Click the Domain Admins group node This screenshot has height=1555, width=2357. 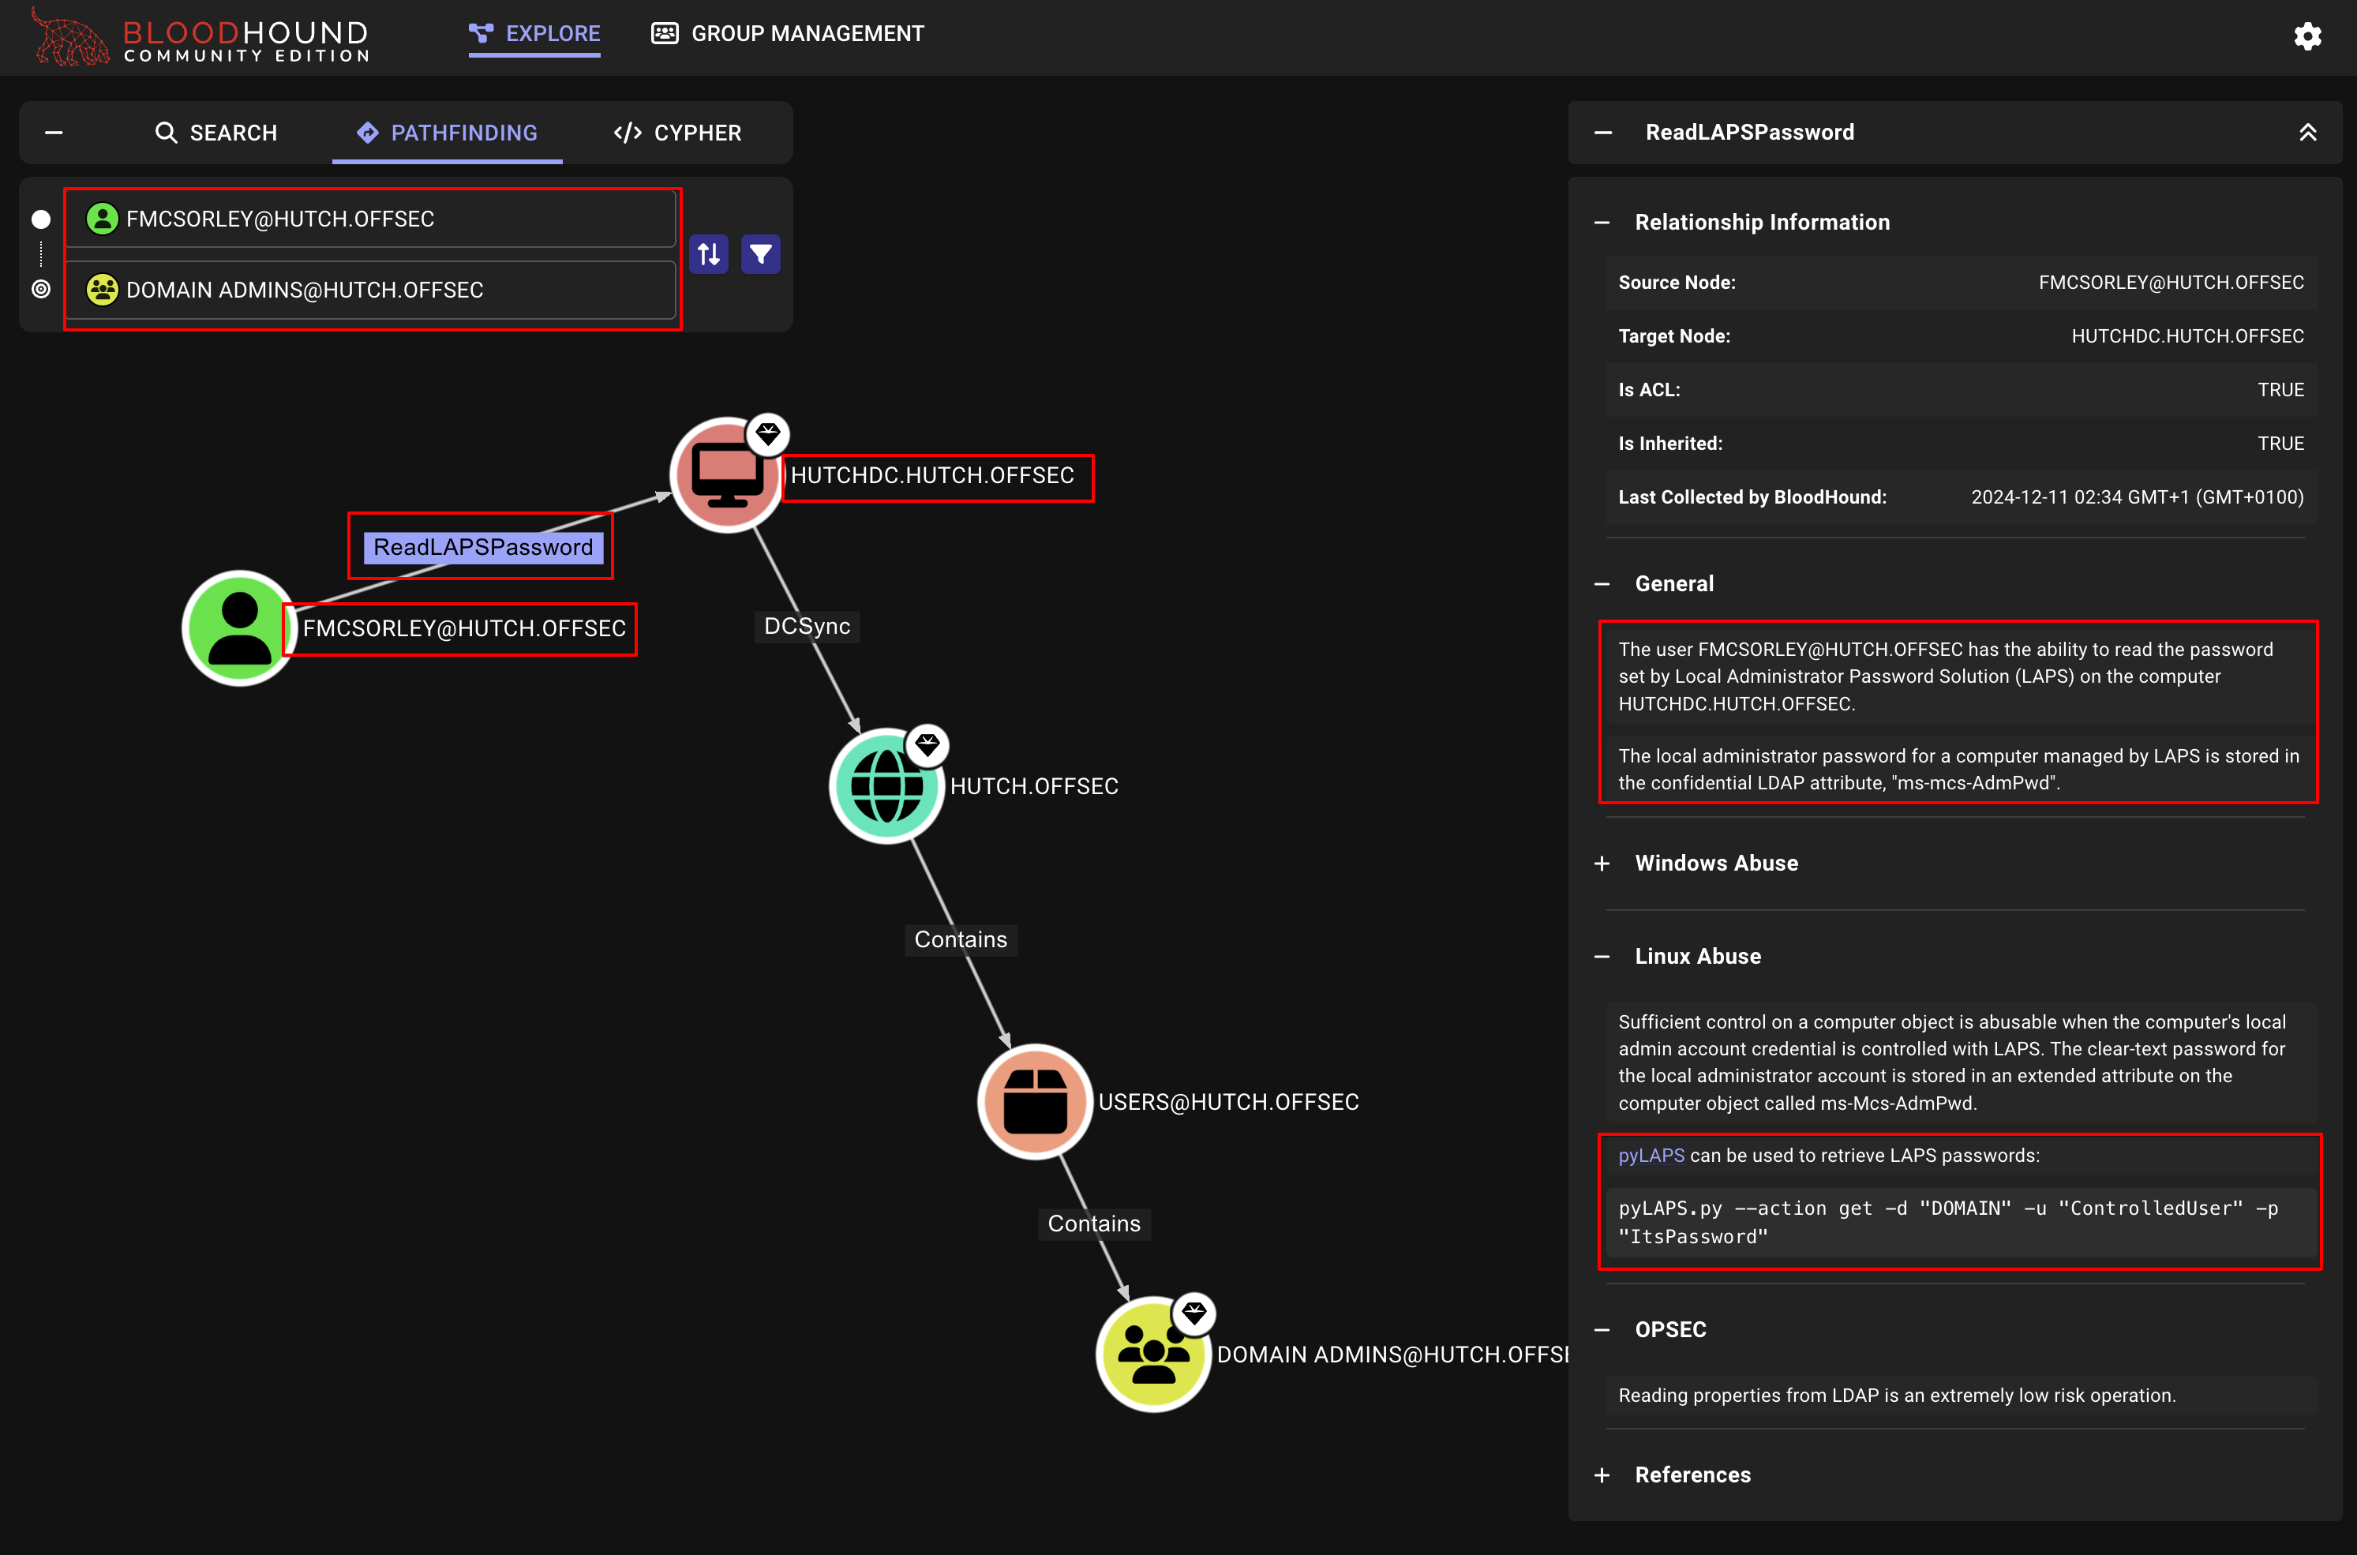click(x=1152, y=1355)
